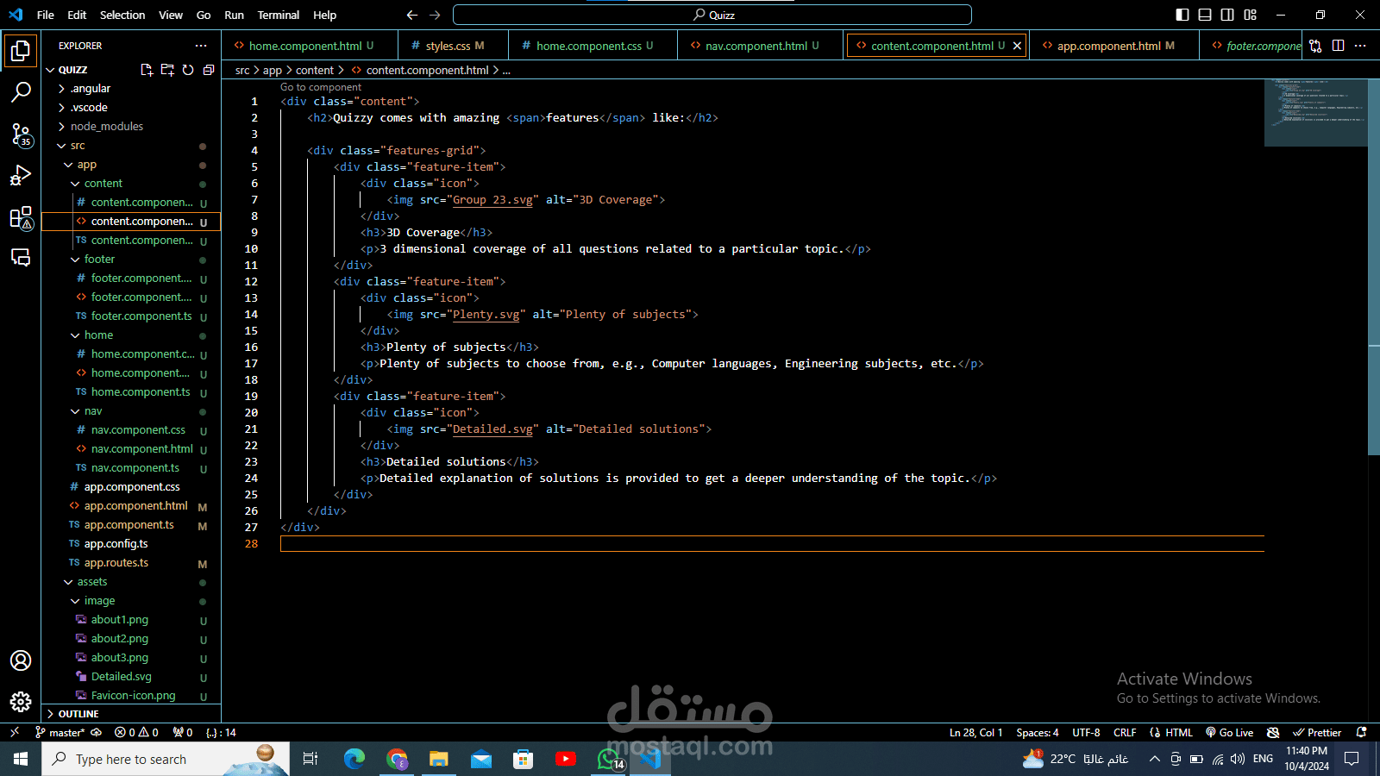Collapse all folders in Explorer

pos(209,70)
